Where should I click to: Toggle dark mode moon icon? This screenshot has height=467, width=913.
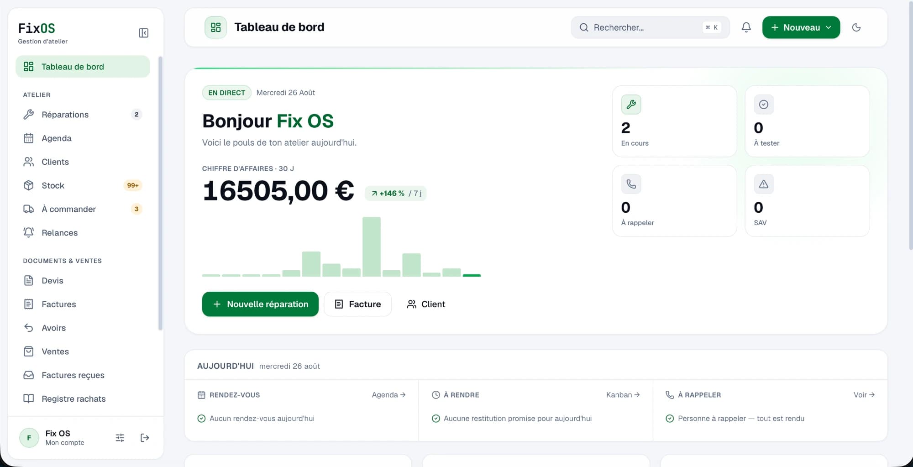(x=856, y=27)
